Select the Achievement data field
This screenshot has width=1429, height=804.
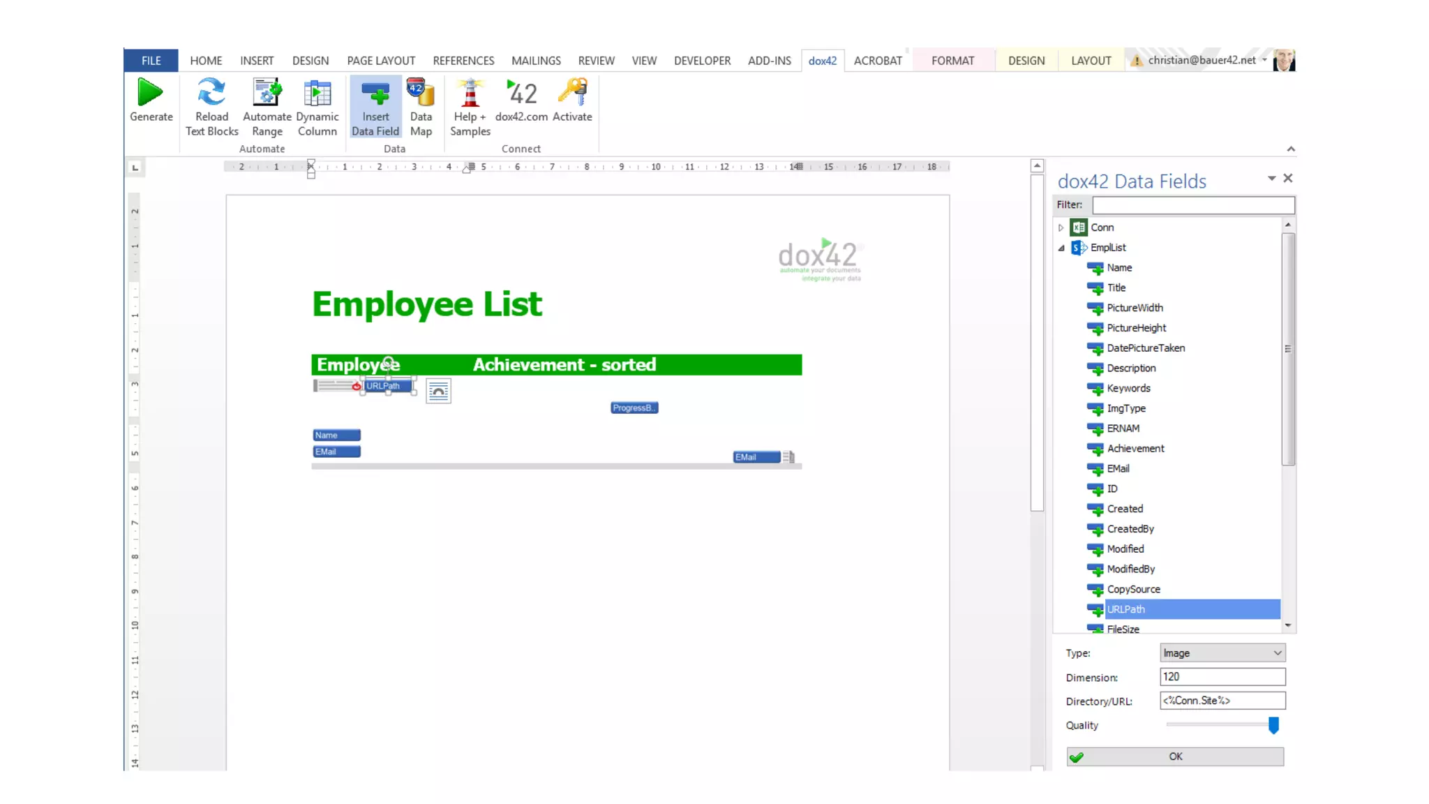coord(1135,449)
